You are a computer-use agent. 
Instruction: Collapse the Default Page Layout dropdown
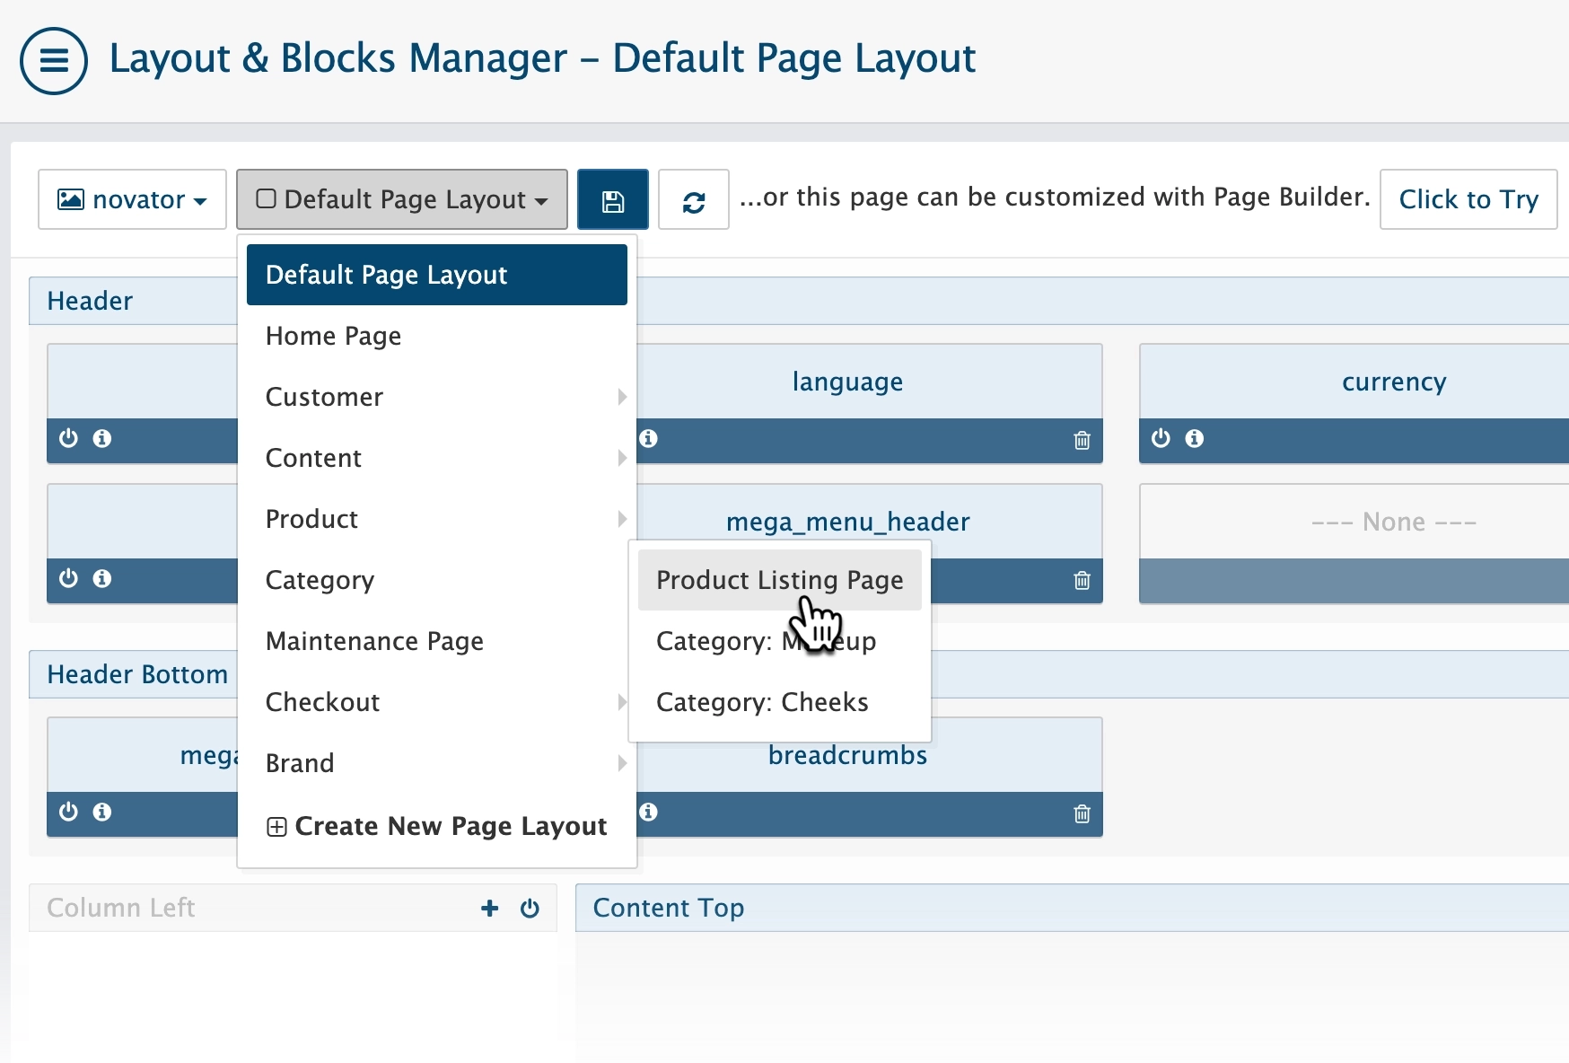[401, 199]
